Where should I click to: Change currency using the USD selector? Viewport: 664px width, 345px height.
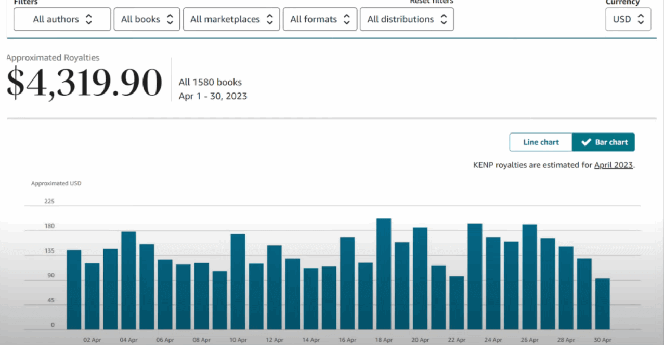628,19
